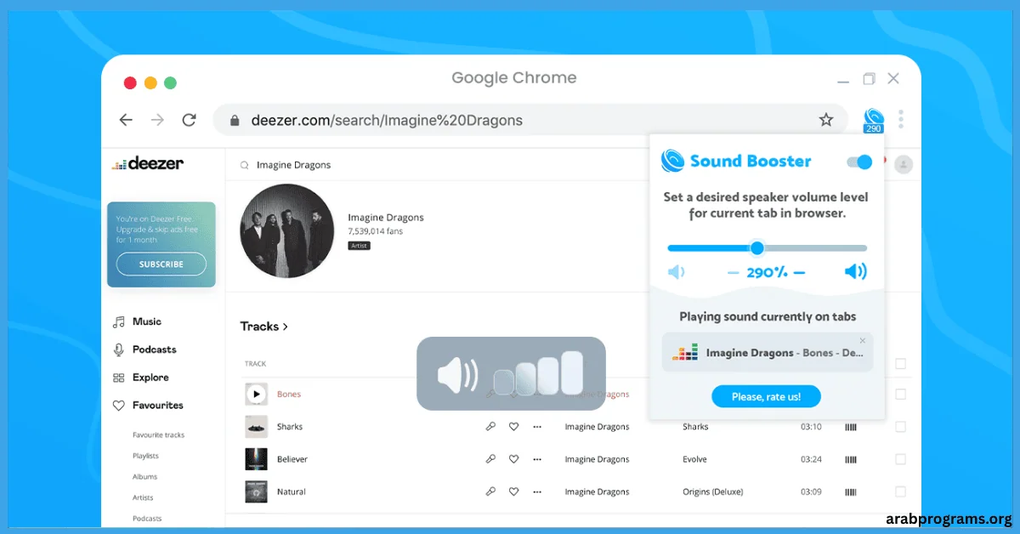Open the Imagine Dragons round artist photo
Screen dimensions: 1020x534
287,230
